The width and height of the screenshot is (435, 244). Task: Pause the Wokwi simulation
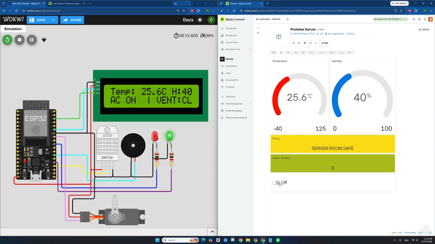click(x=32, y=40)
